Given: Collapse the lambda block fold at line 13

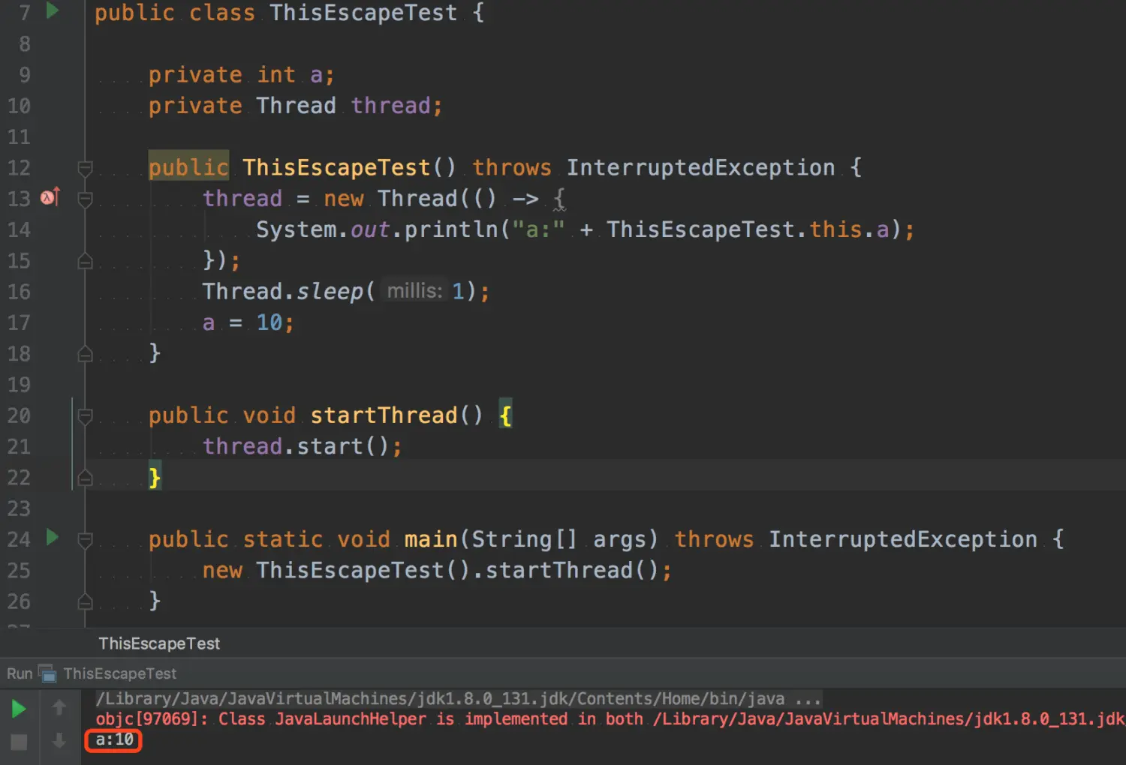Looking at the screenshot, I should pyautogui.click(x=85, y=199).
